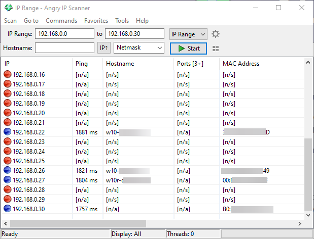Open the Tools menu
Image resolution: width=314 pixels, height=239 pixels.
pyautogui.click(x=122, y=21)
